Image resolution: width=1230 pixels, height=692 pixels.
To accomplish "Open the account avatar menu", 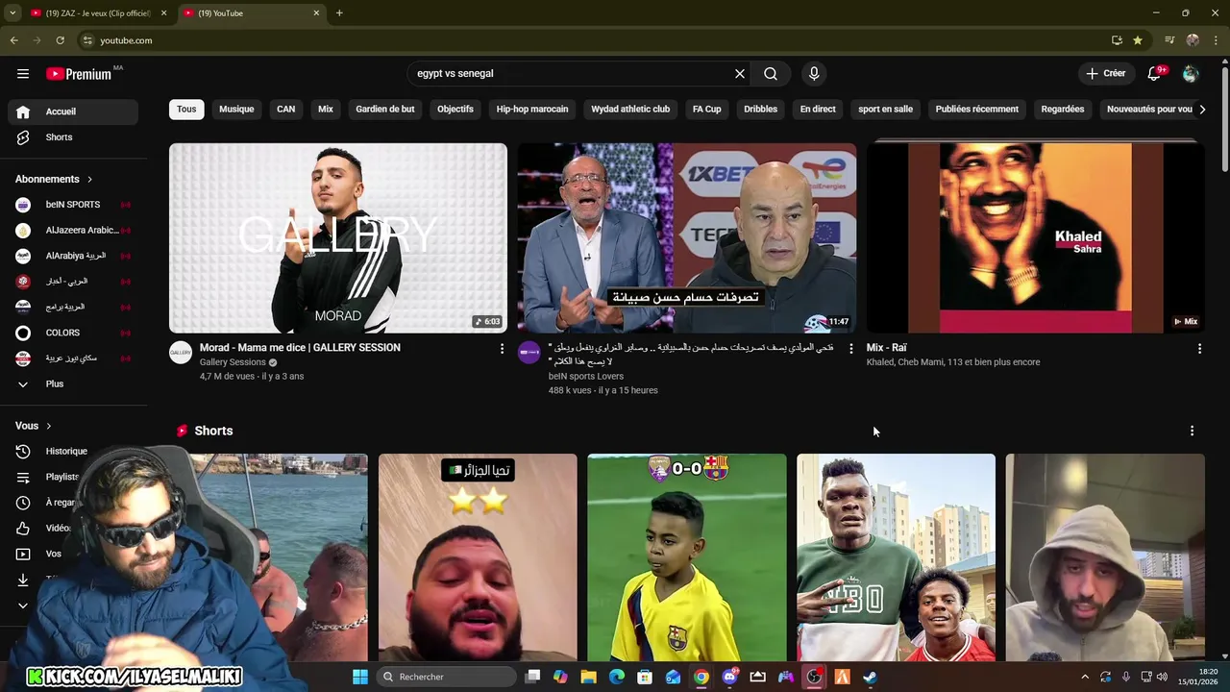I will (1191, 73).
